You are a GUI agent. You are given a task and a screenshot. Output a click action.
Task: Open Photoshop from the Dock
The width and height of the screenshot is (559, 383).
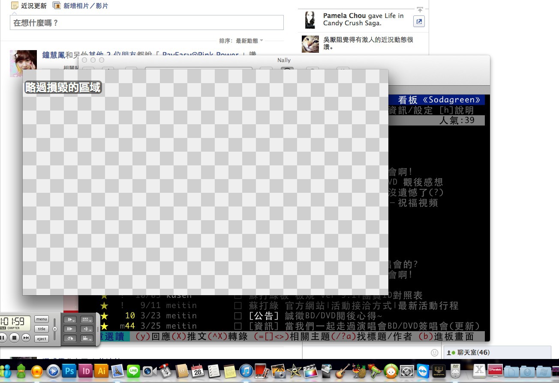tap(69, 371)
